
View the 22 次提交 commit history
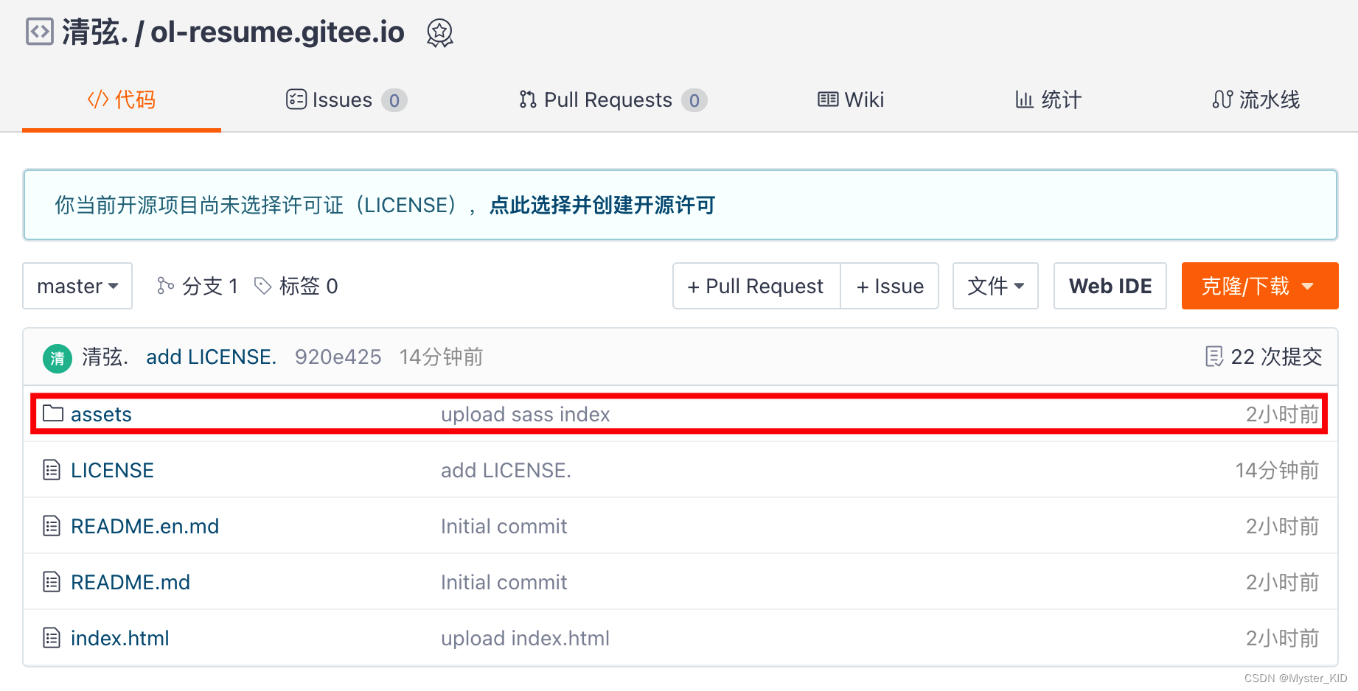[x=1264, y=357]
